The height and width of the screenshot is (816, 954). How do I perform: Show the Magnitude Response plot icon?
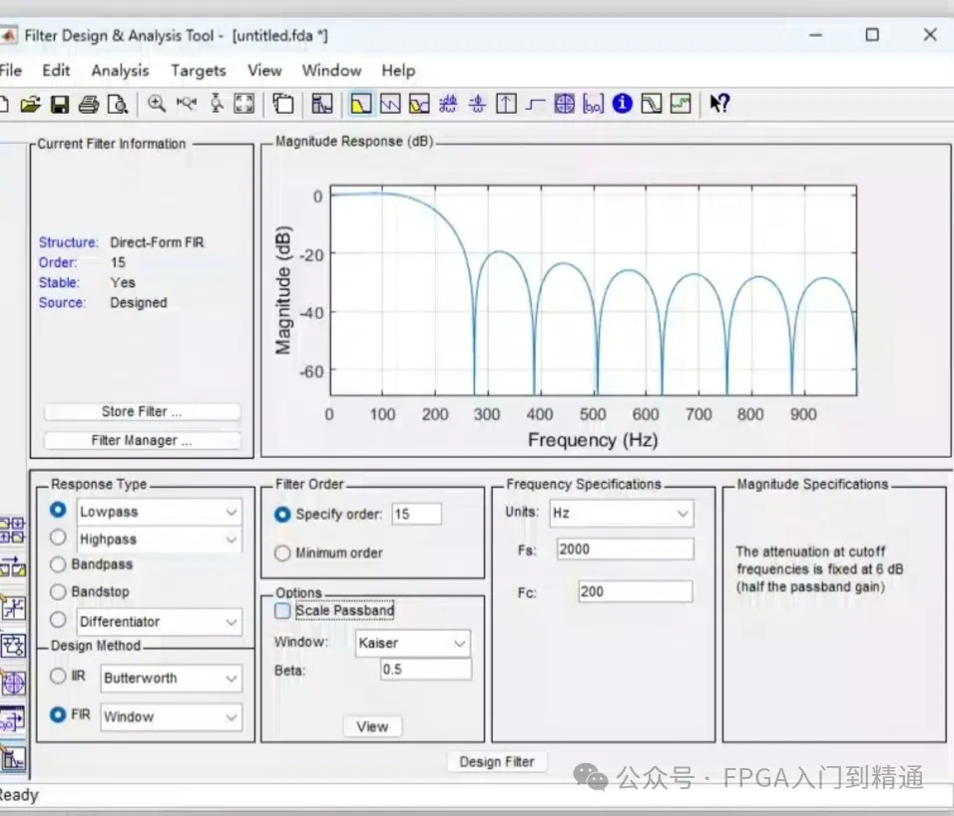point(360,104)
